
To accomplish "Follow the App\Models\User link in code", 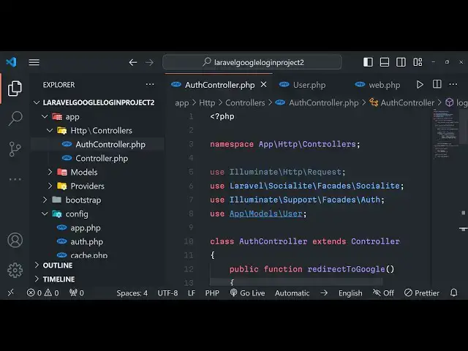I will (x=266, y=214).
